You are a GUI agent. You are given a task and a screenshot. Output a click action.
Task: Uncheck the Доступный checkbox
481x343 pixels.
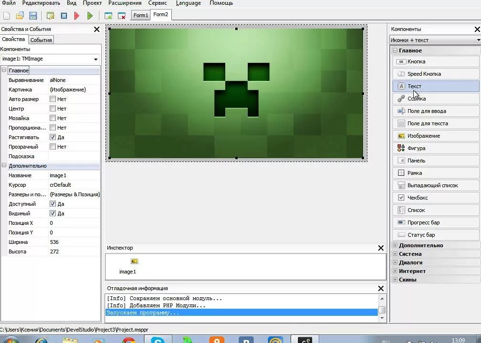point(53,204)
